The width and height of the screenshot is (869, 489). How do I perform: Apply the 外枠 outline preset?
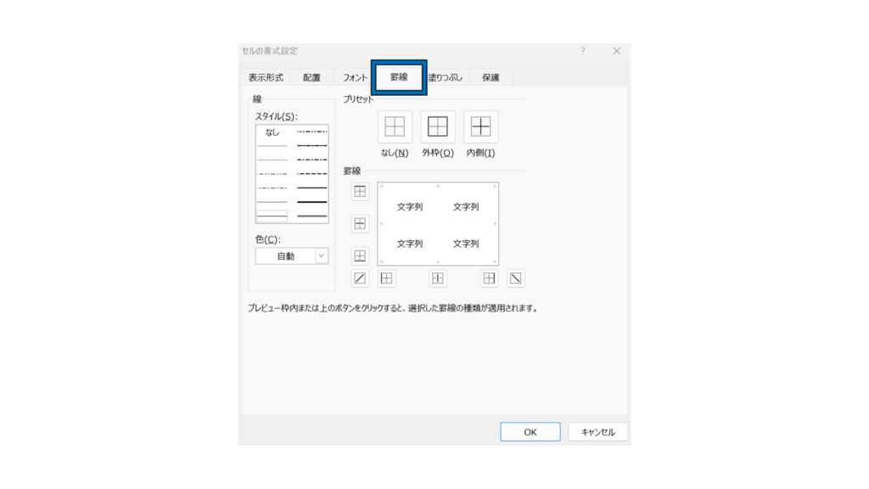tap(438, 127)
